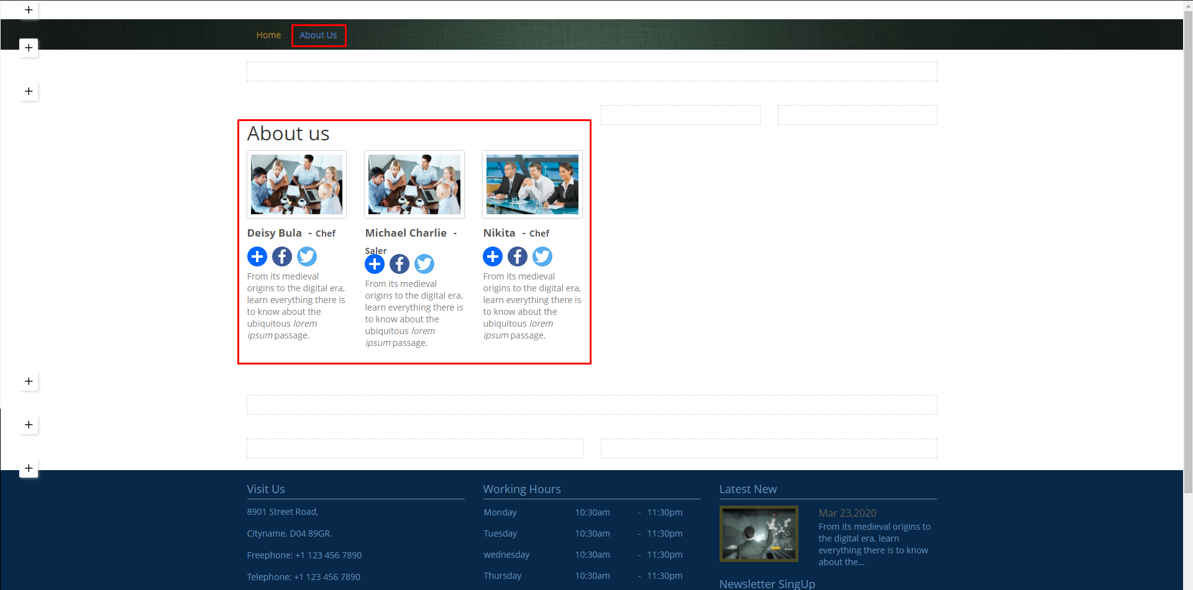The image size is (1193, 590).
Task: Click the '10:30am' time in the Monday row
Action: 592,512
